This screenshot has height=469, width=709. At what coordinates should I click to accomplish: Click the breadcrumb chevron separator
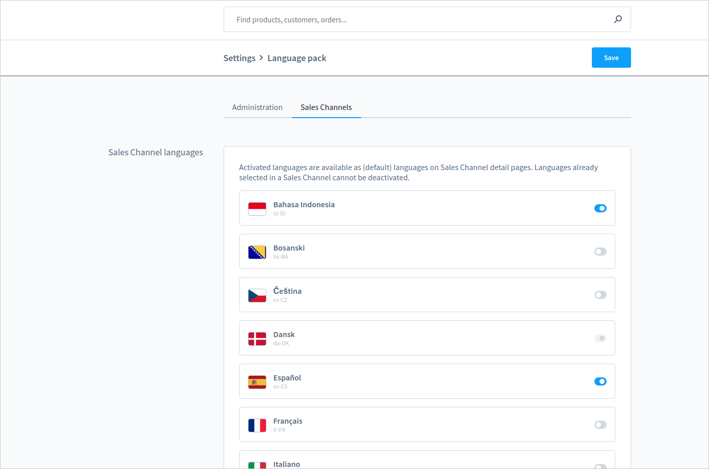pos(261,58)
